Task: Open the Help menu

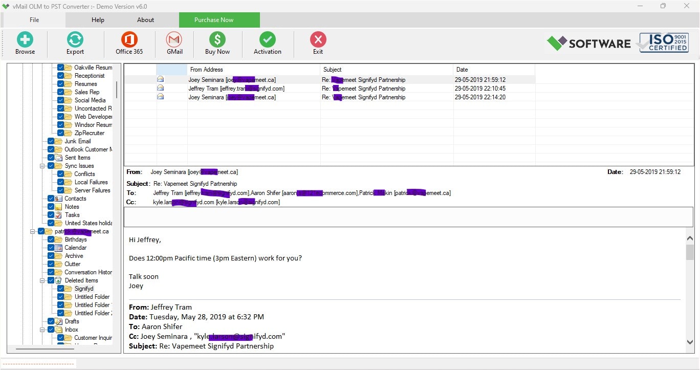Action: pyautogui.click(x=98, y=20)
